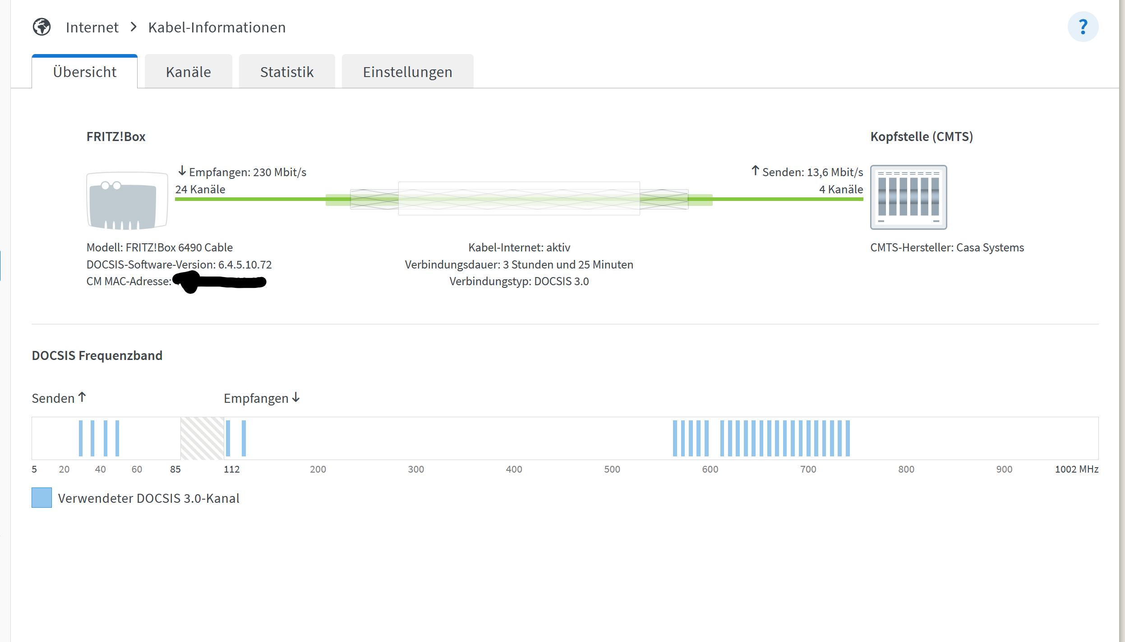This screenshot has height=642, width=1125.
Task: Switch to the Statistik tab
Action: tap(286, 72)
